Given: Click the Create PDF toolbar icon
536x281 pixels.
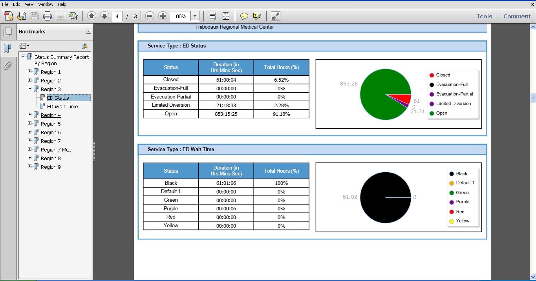Looking at the screenshot, I should (8, 16).
